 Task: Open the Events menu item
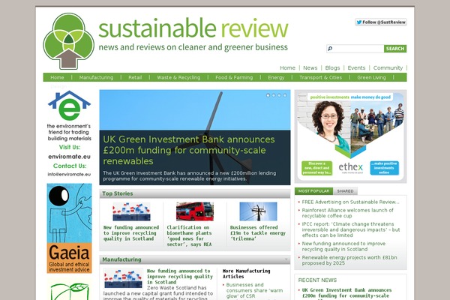tap(356, 67)
